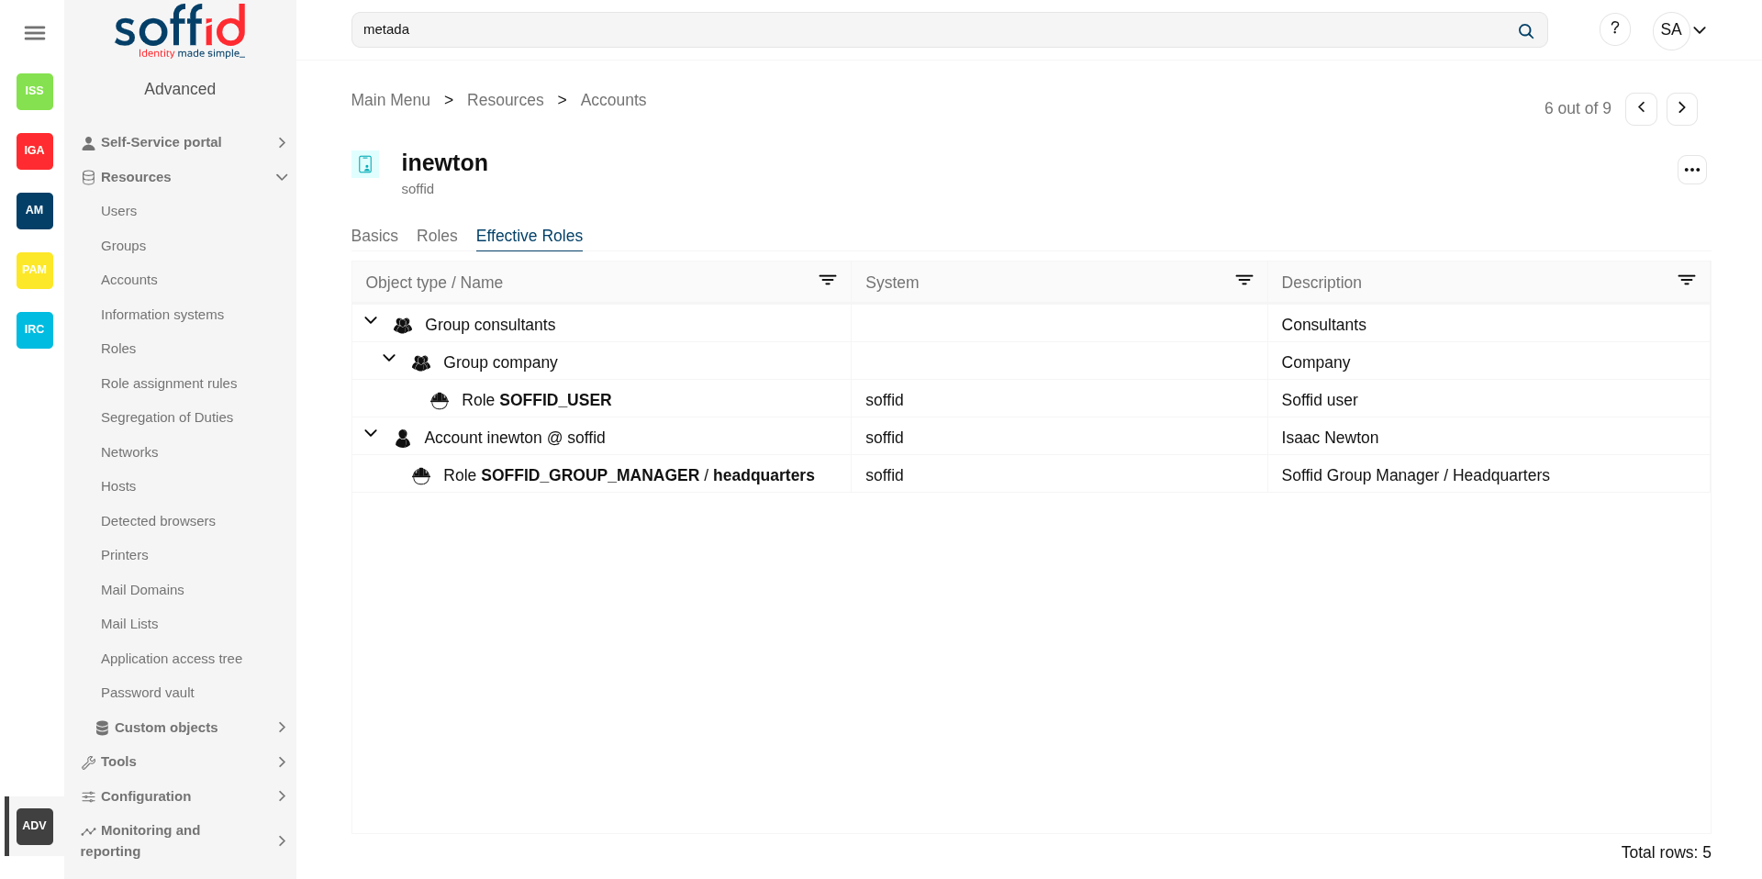
Task: Select the Soffid Group Manager / Headquarters cell
Action: coord(1489,475)
